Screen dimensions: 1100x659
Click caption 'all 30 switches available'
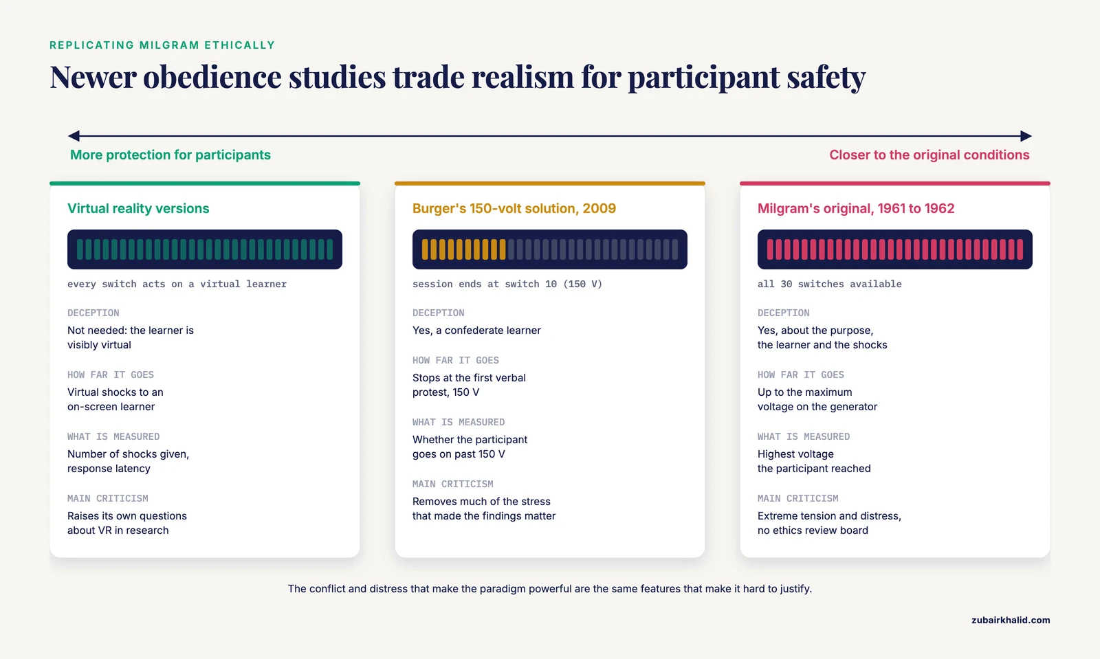click(830, 284)
